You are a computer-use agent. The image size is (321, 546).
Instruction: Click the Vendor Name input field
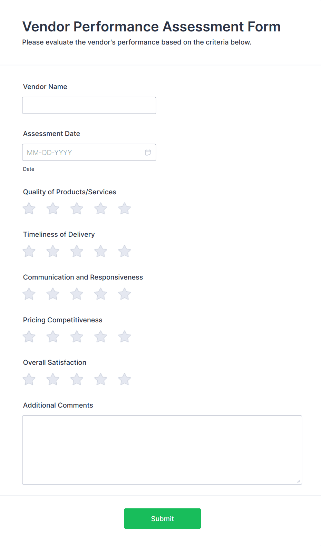point(89,105)
